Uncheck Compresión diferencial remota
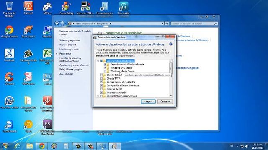The height and width of the screenshot is (150, 268). (101, 85)
